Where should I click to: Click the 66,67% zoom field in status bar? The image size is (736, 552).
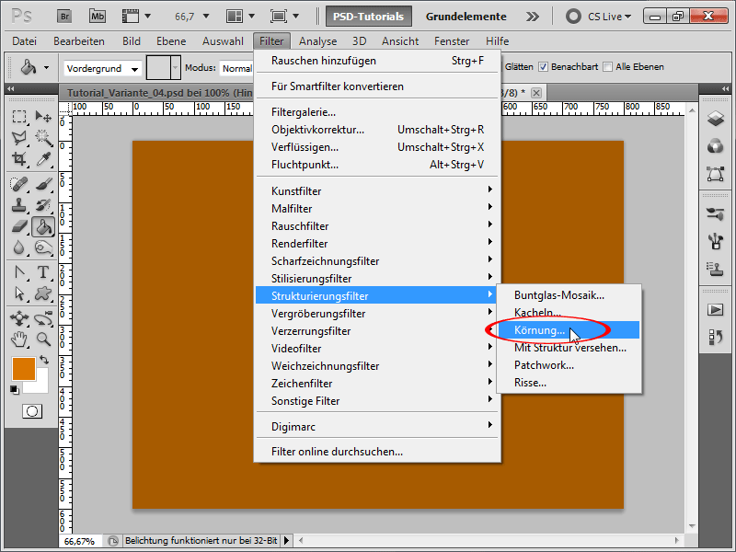coord(80,541)
